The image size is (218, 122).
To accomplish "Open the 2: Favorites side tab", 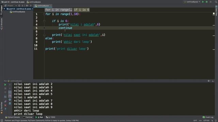I will pyautogui.click(x=1, y=108).
